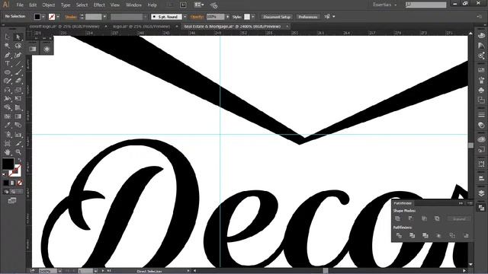Screen dimensions: 488x274
Task: Click Crop in Pathfinders row
Action: point(439,236)
